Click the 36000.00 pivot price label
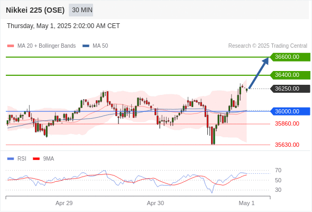This screenshot has width=312, height=212. 290,111
